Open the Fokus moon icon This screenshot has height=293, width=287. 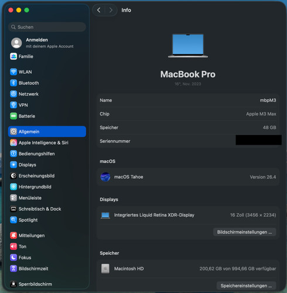point(13,257)
